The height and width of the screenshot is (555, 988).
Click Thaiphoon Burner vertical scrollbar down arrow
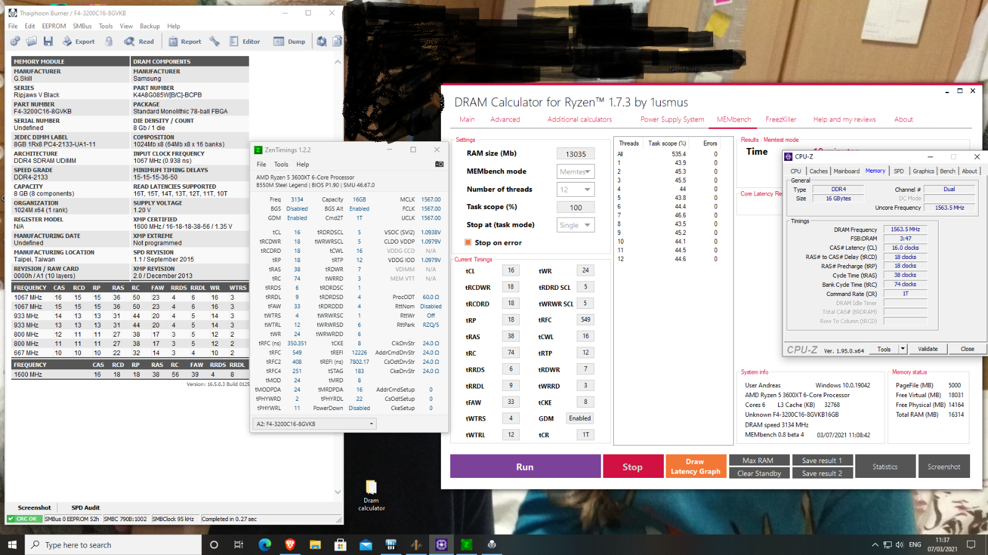tap(337, 491)
